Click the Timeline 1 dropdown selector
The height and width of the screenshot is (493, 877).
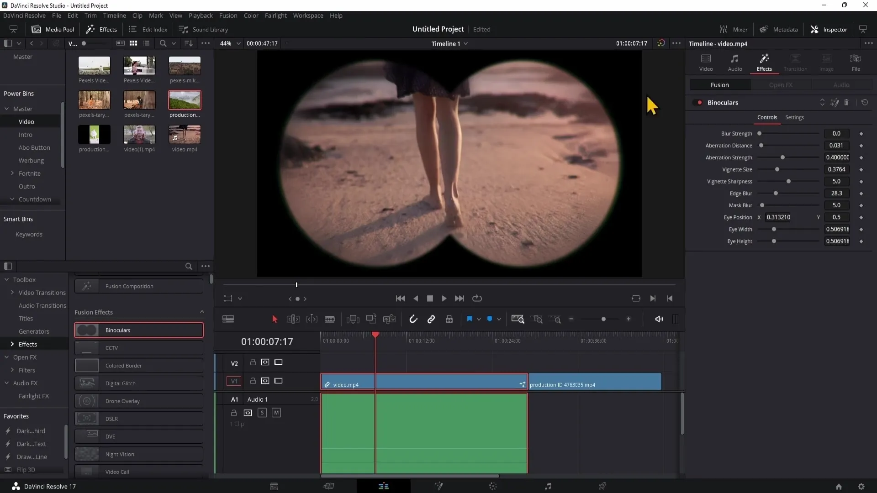(449, 43)
